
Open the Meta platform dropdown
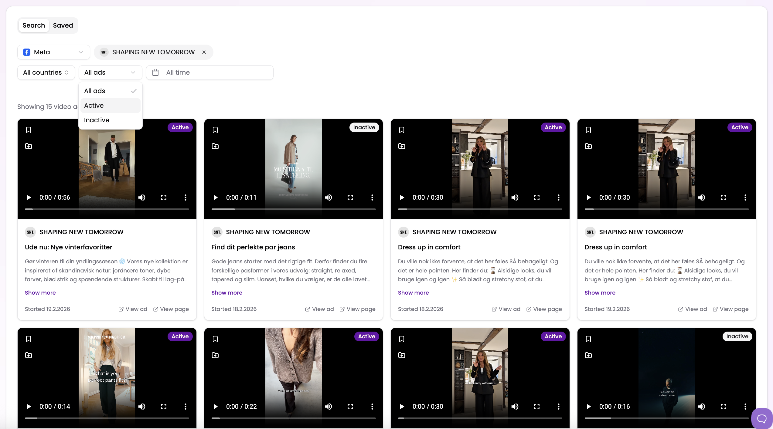click(53, 52)
